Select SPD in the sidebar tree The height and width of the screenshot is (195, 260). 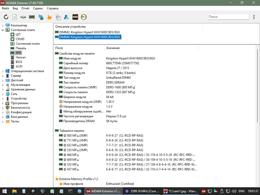18,53
